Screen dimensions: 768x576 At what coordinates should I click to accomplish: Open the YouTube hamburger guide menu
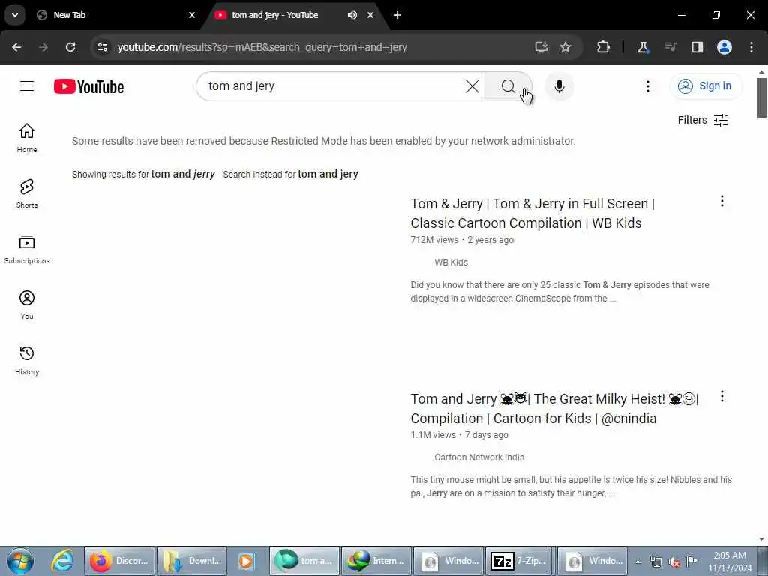point(27,86)
